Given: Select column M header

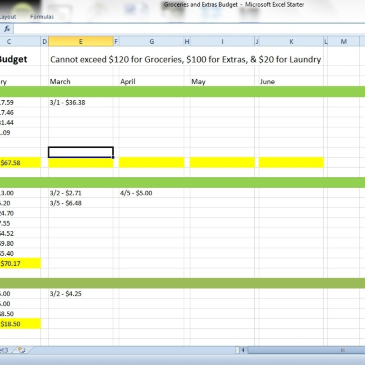Looking at the screenshot, I should tap(344, 41).
